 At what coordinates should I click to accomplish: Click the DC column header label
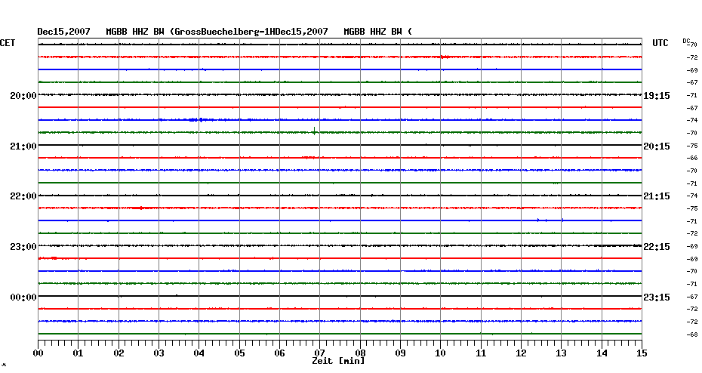click(x=686, y=42)
